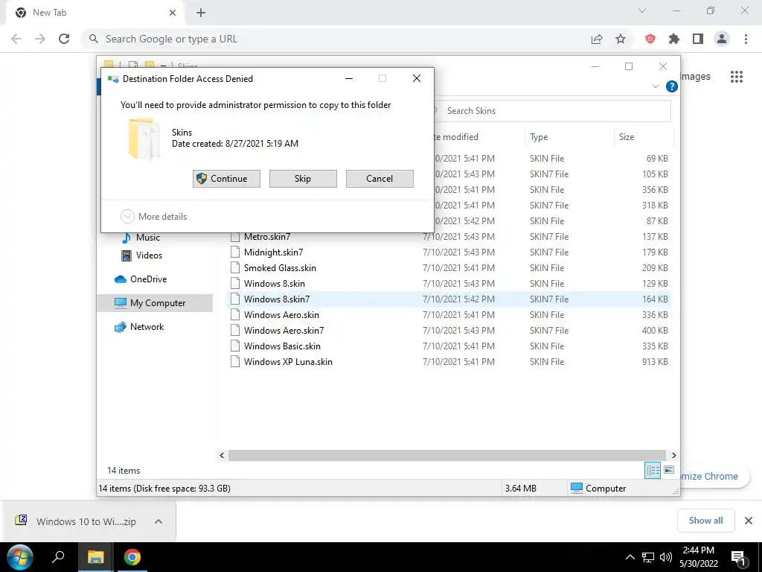Select OneDrive in the navigation pane

[x=148, y=279]
